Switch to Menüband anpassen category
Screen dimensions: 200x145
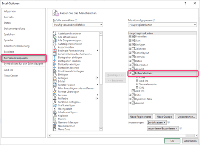23,58
